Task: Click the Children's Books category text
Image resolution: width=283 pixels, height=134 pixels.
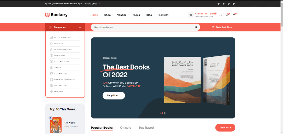Action: 62,61
